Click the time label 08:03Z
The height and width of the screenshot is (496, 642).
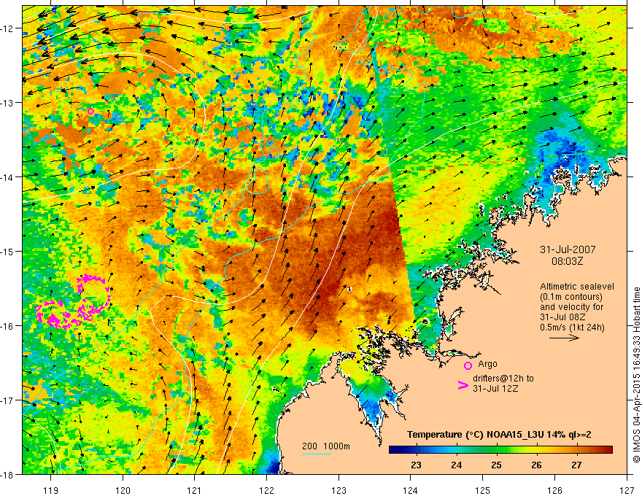[x=567, y=261]
